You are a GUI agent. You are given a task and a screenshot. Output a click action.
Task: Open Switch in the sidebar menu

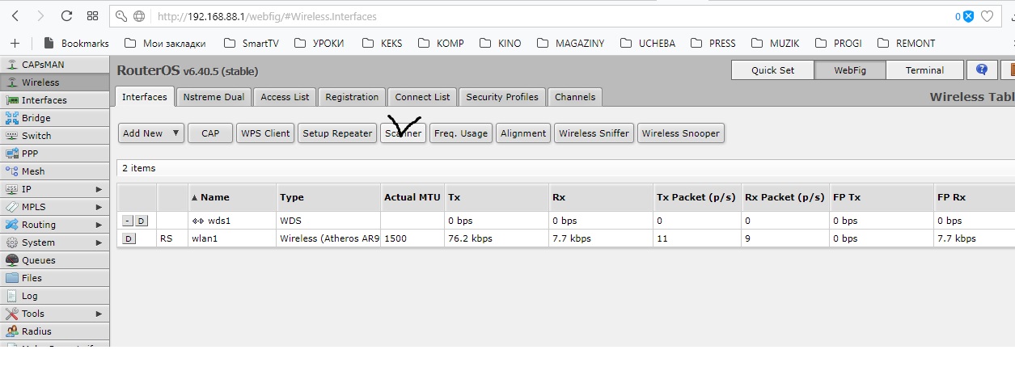(x=54, y=136)
